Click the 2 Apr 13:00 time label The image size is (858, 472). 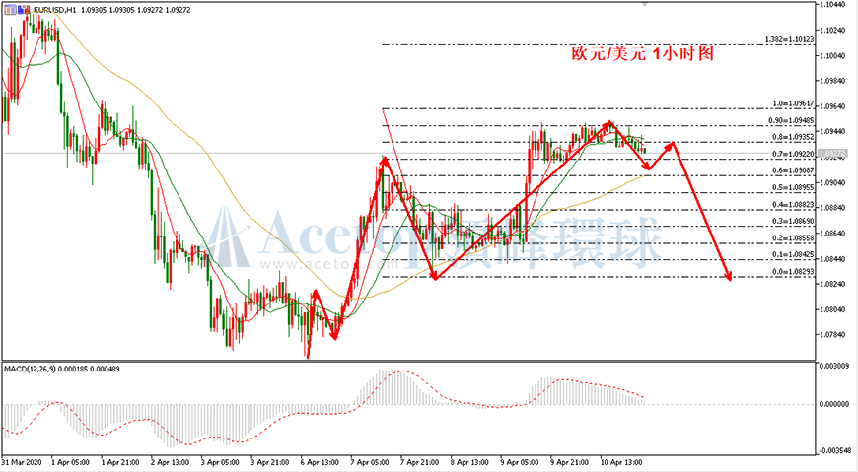click(x=171, y=463)
